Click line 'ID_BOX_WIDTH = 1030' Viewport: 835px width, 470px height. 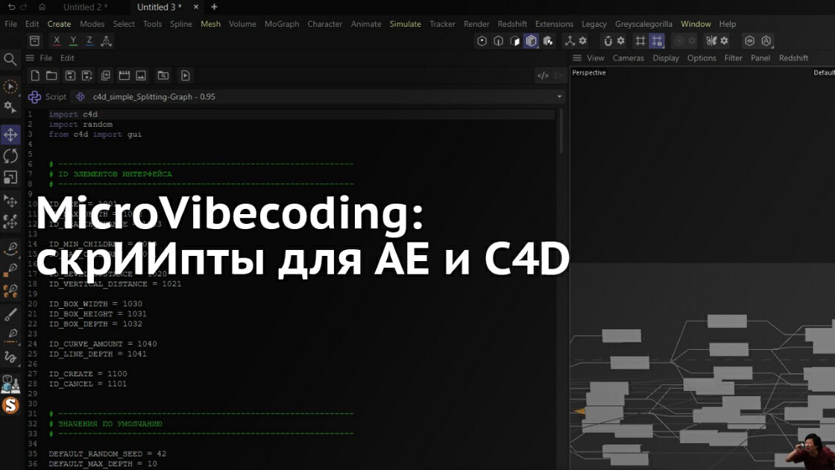click(95, 304)
